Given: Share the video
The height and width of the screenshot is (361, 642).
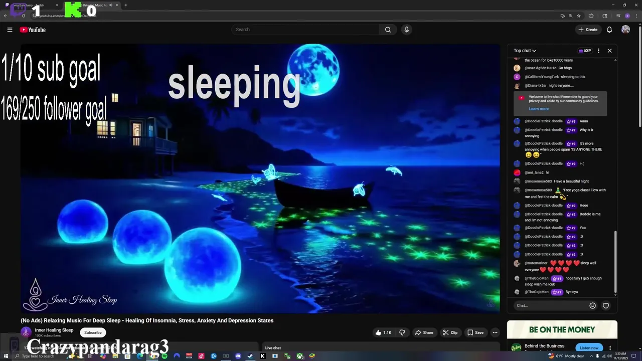Looking at the screenshot, I should click(x=424, y=332).
